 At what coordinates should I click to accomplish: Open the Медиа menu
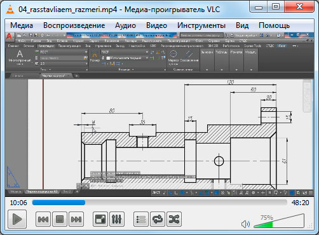pyautogui.click(x=22, y=25)
